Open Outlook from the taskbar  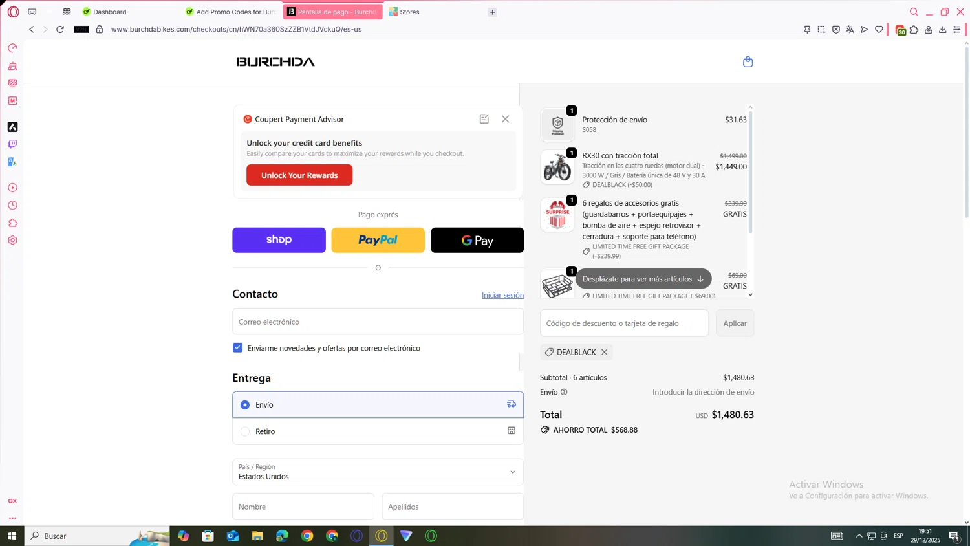coord(233,536)
